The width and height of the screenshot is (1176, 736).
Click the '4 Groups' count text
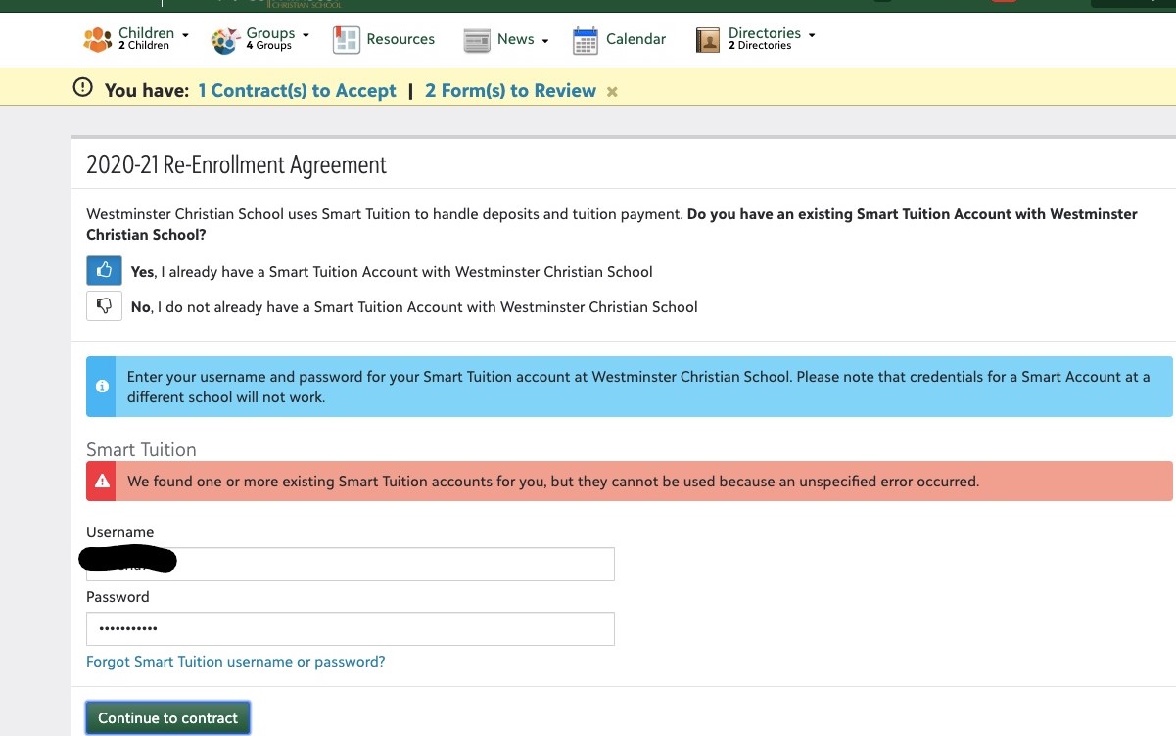click(269, 46)
